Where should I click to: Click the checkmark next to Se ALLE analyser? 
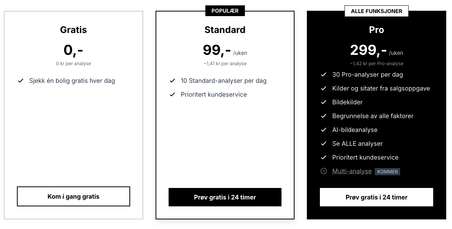[324, 143]
